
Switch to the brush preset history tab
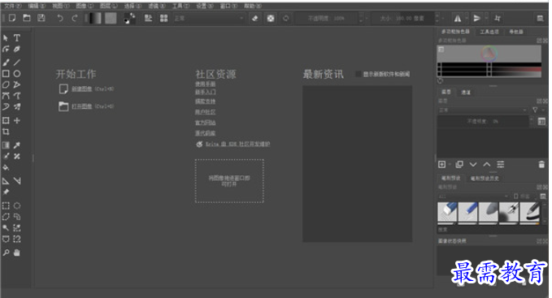pos(485,178)
